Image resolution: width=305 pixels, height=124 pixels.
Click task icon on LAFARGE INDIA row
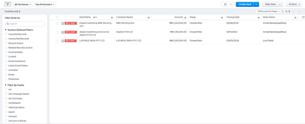click(63, 41)
